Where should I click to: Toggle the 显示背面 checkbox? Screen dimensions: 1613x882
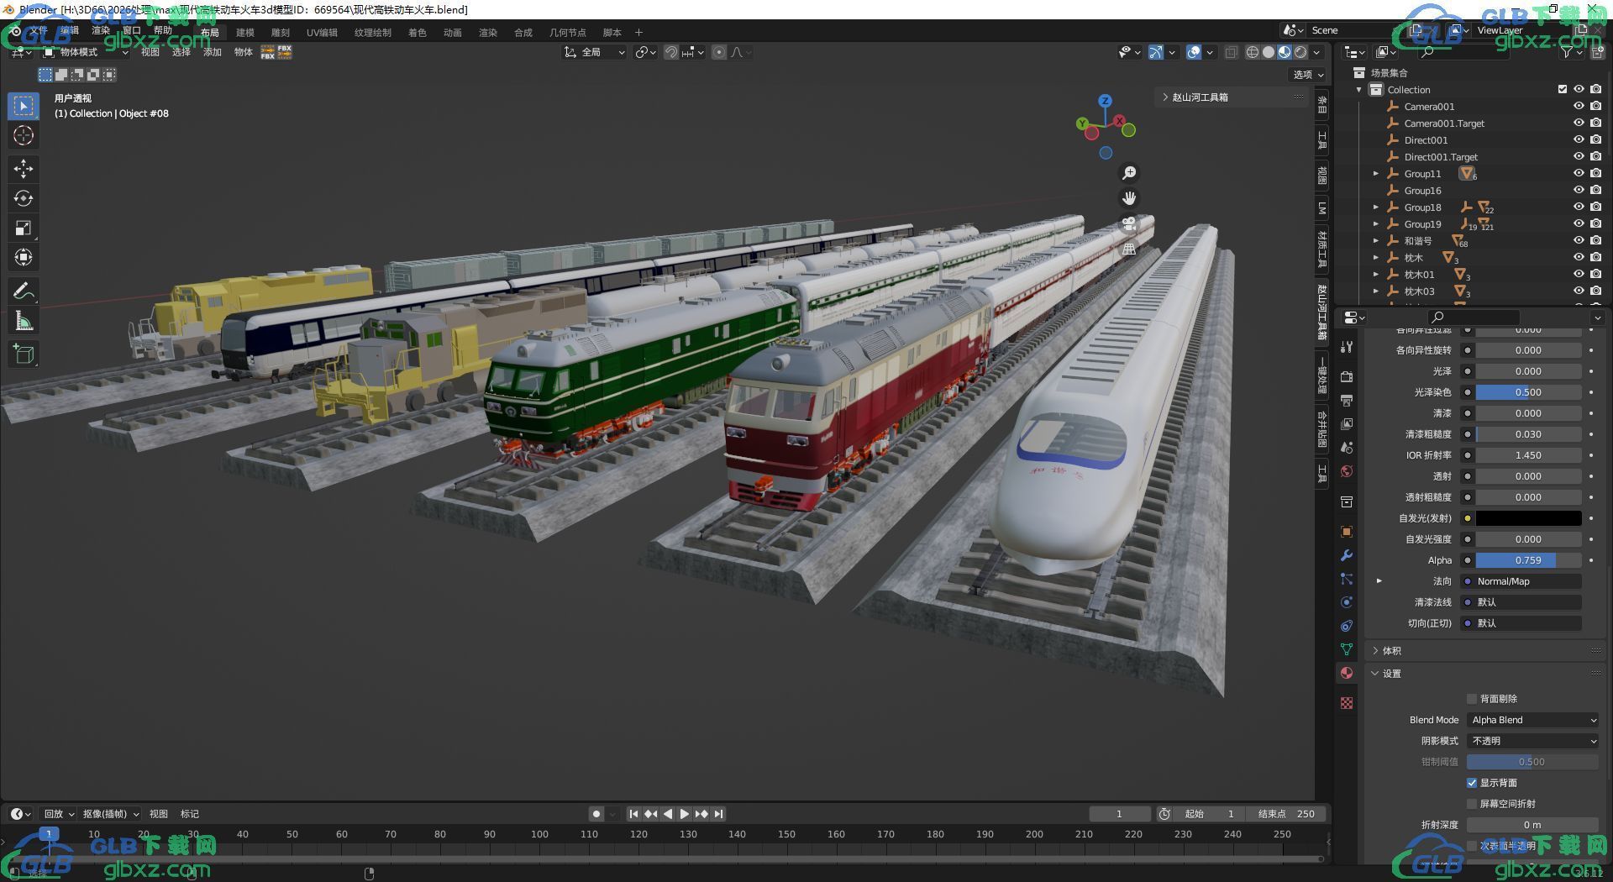pyautogui.click(x=1472, y=783)
